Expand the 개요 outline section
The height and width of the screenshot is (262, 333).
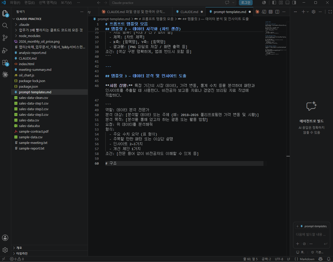49,248
